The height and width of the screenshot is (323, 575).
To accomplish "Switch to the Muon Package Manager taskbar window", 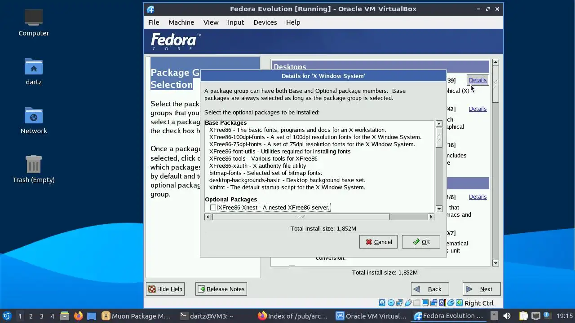I will point(137,316).
